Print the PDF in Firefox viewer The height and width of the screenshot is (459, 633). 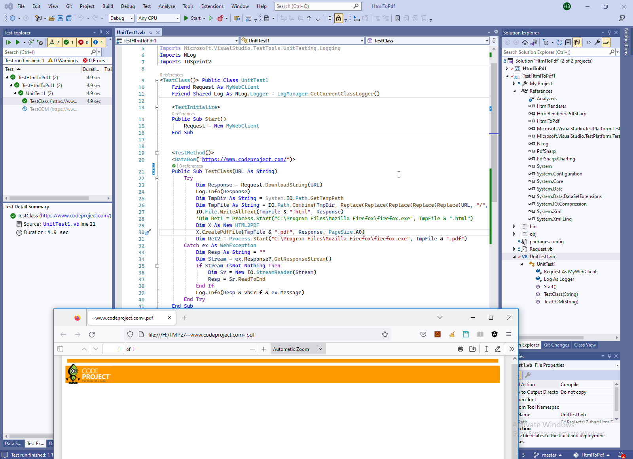tap(461, 349)
